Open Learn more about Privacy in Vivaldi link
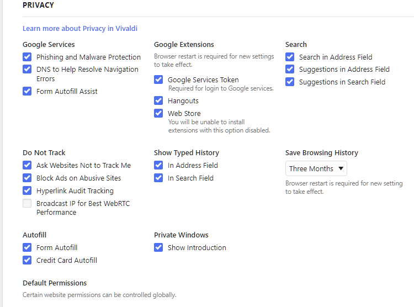414x307 pixels. pyautogui.click(x=80, y=29)
